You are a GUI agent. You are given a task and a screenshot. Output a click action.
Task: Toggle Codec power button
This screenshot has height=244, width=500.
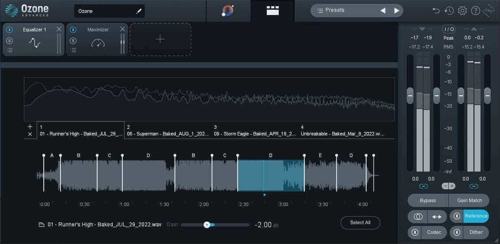[x=415, y=232]
